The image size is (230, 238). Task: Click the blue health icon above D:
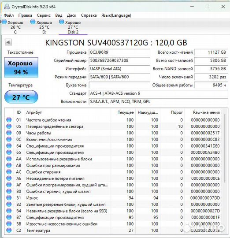coord(33,22)
